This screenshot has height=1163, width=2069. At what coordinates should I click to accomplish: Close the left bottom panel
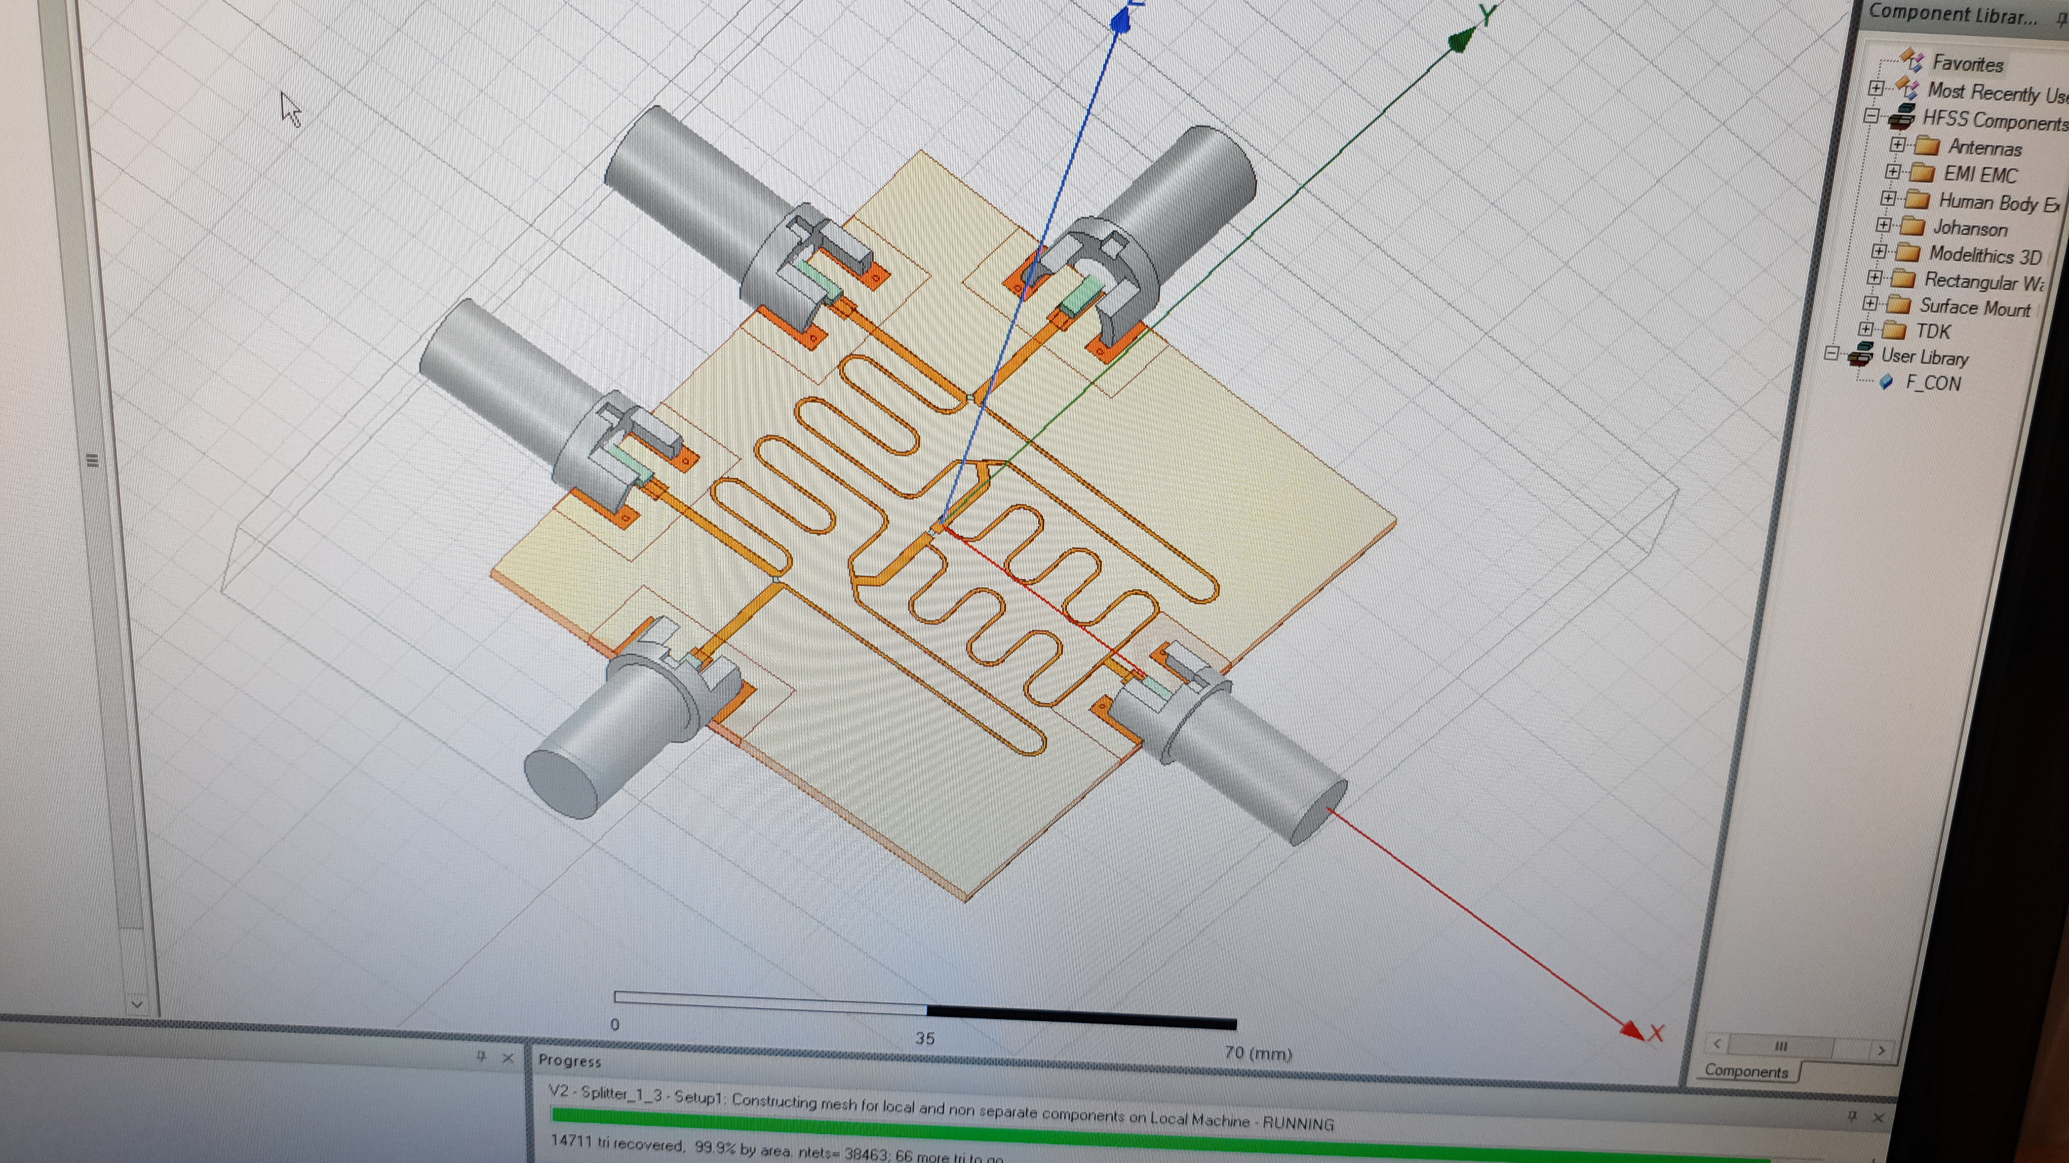tap(508, 1058)
